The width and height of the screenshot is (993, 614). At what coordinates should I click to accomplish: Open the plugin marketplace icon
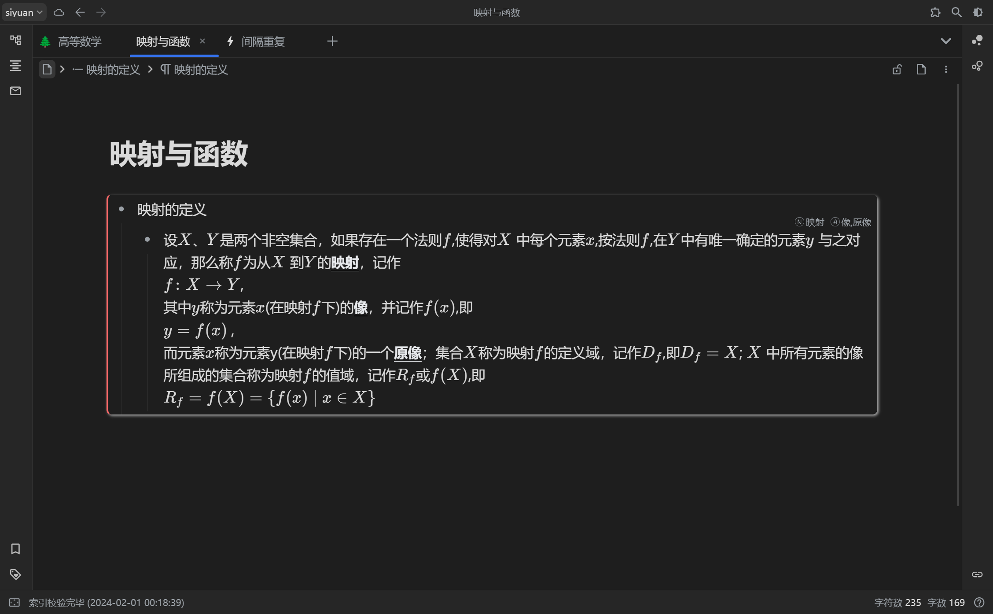(935, 12)
